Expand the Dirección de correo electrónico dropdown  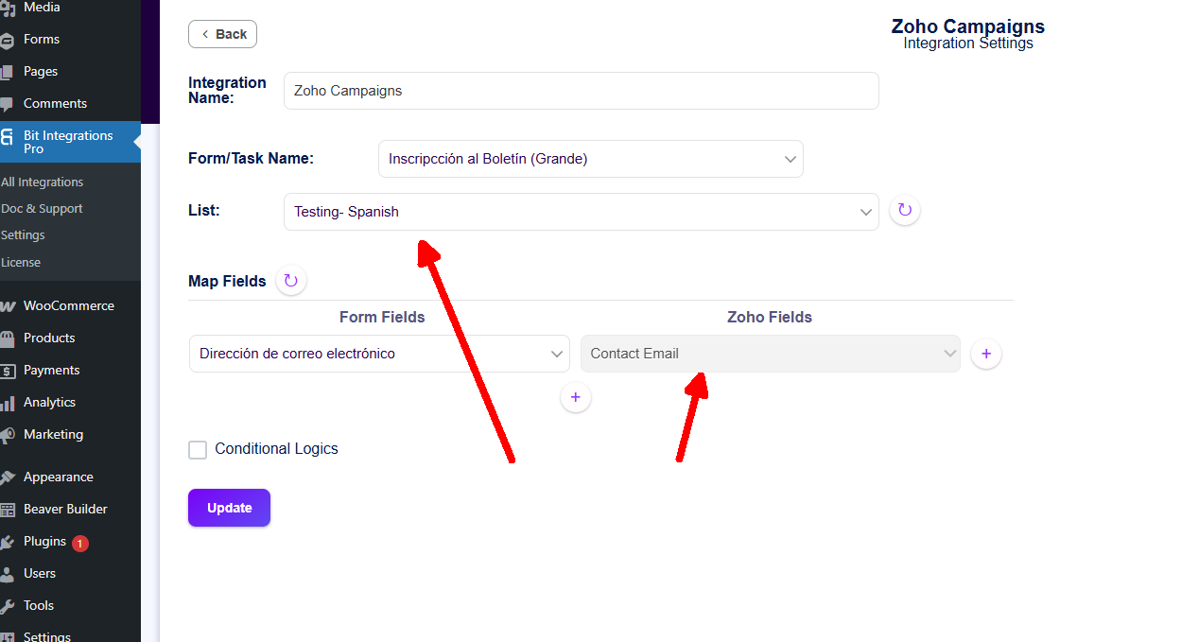[x=379, y=354]
